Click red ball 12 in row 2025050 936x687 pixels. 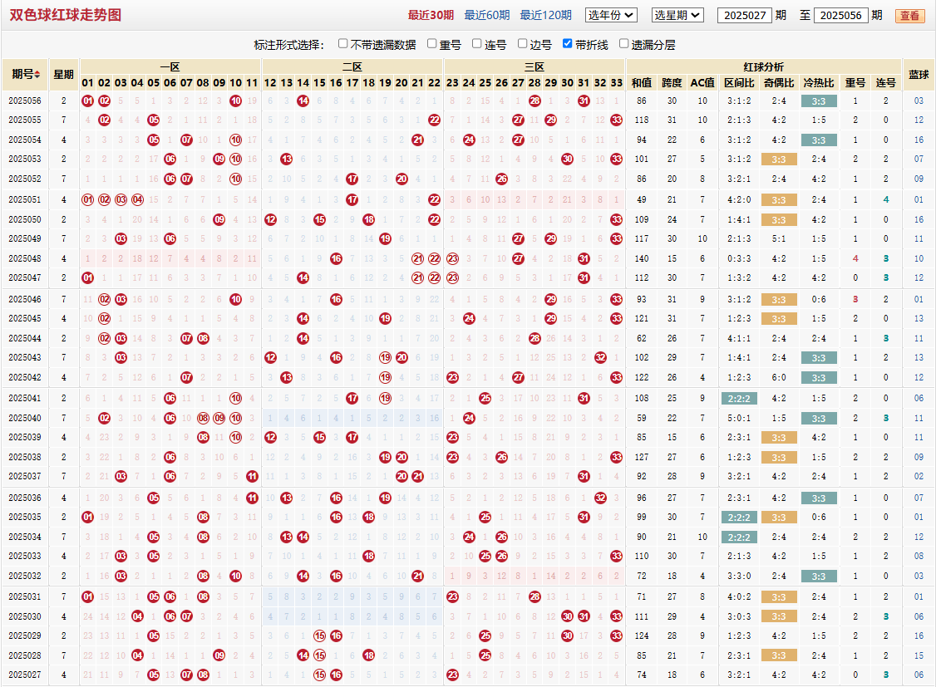coord(270,219)
